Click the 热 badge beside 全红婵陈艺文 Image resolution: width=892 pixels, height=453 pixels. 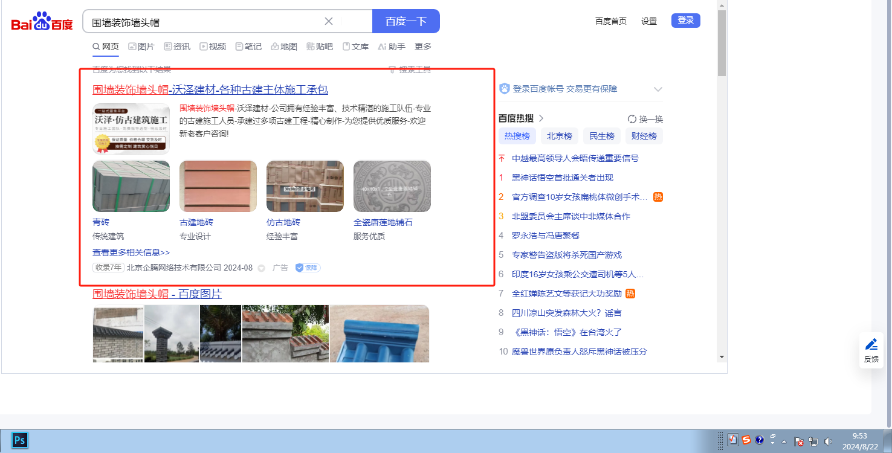coord(630,294)
